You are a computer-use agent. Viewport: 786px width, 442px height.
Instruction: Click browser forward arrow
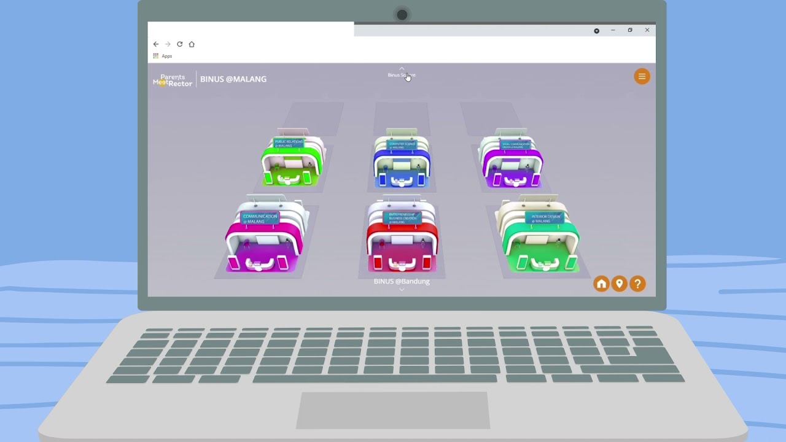click(168, 44)
